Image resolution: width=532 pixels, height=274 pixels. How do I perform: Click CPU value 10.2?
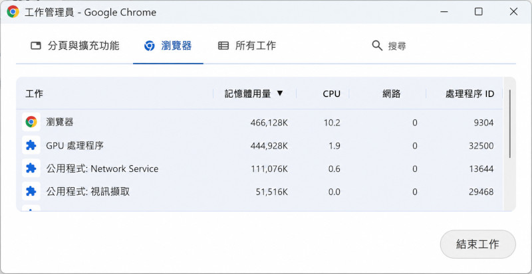pos(332,123)
